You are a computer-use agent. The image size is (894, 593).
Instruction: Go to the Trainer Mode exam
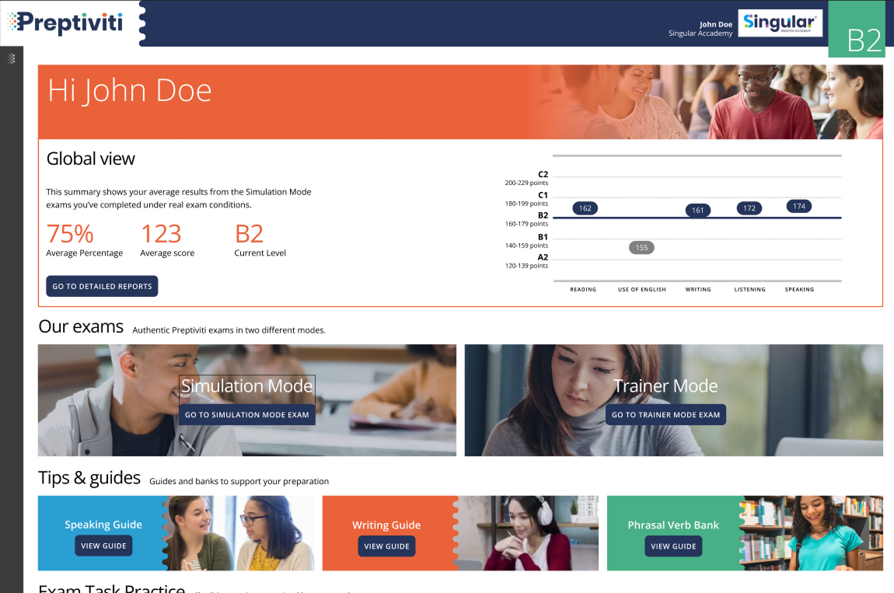(x=665, y=415)
